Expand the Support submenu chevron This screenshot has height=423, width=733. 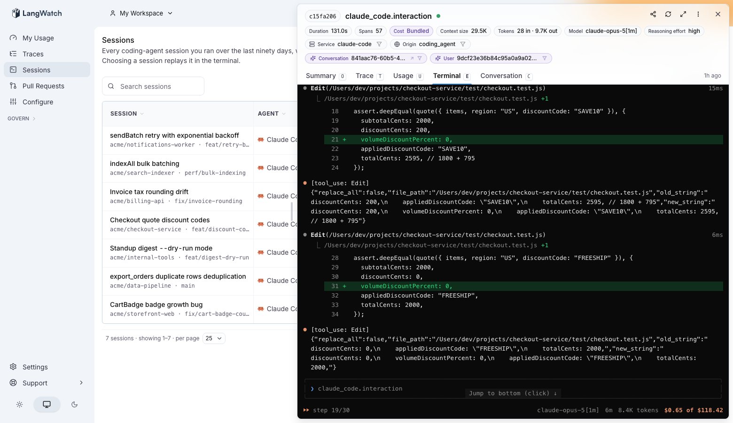tap(81, 383)
